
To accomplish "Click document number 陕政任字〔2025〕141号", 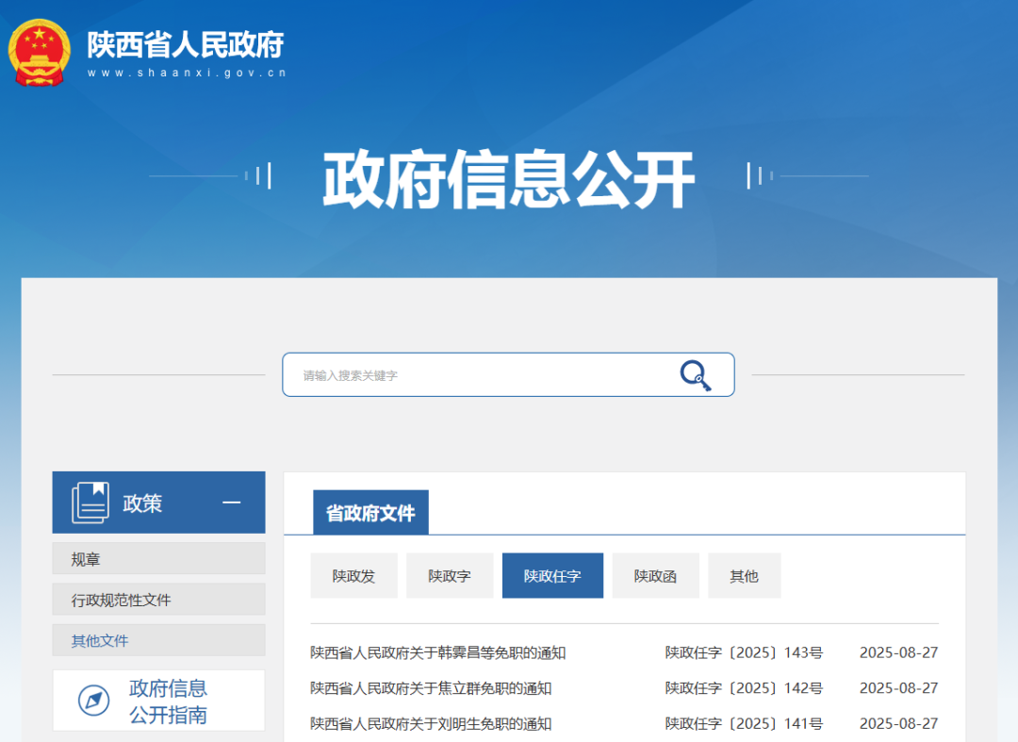I will coord(744,724).
